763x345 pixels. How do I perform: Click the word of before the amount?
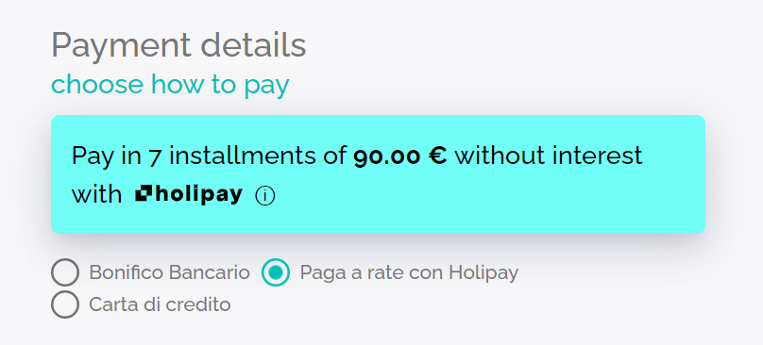334,156
